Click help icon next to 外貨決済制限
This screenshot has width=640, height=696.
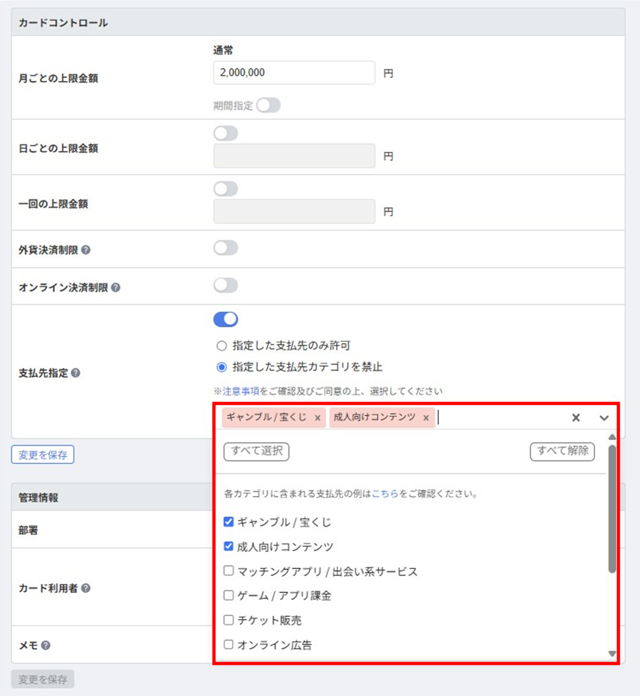(x=86, y=250)
